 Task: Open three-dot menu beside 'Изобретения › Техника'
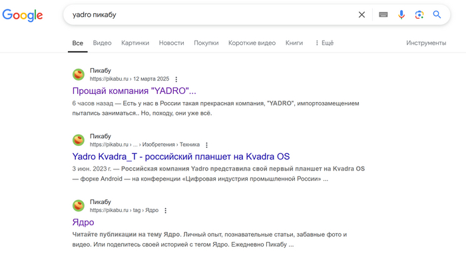[x=206, y=145]
